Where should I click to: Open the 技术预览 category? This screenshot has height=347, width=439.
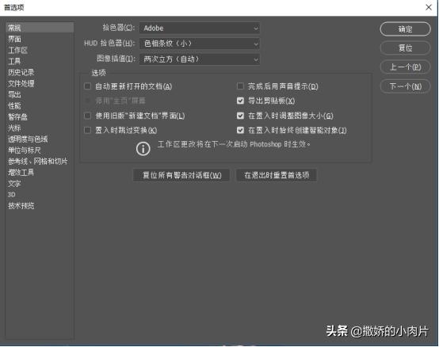click(21, 206)
